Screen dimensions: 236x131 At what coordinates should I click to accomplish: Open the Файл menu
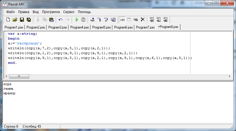[10, 12]
